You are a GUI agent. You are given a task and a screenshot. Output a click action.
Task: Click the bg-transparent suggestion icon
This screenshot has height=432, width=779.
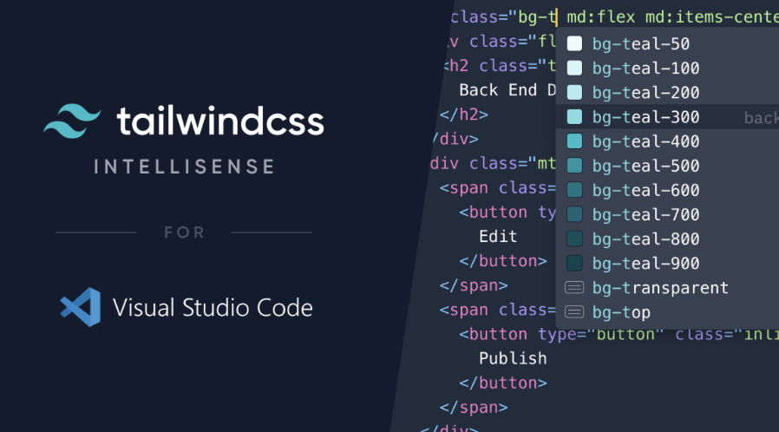point(574,287)
